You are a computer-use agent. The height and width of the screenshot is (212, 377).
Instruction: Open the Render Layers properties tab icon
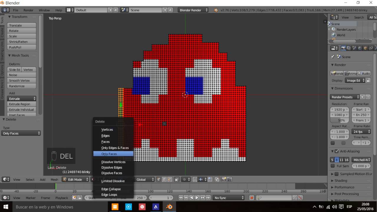click(349, 48)
